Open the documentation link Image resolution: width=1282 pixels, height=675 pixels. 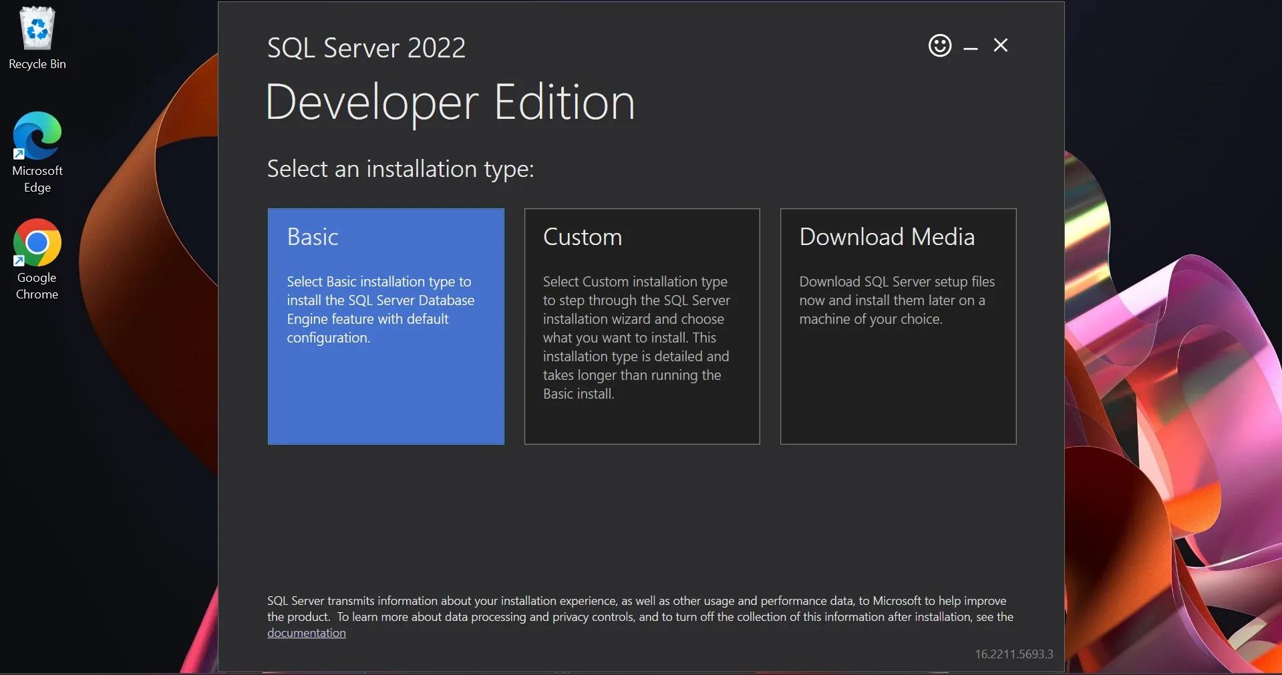307,633
